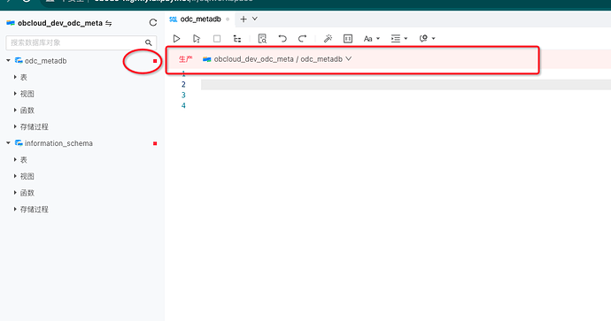Add a new tab with the plus button
This screenshot has width=611, height=321.
[x=244, y=19]
